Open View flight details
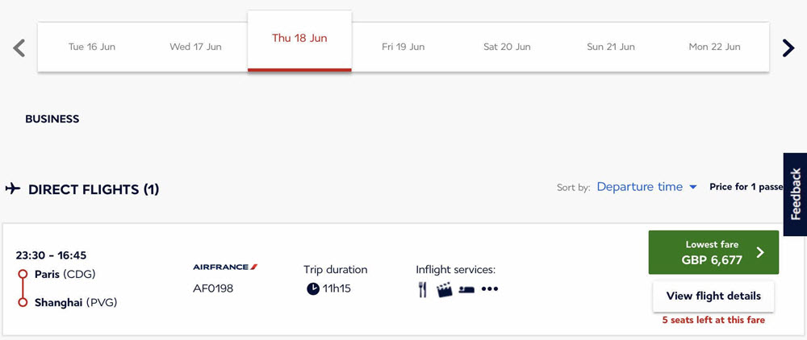This screenshot has width=807, height=340. pos(713,296)
